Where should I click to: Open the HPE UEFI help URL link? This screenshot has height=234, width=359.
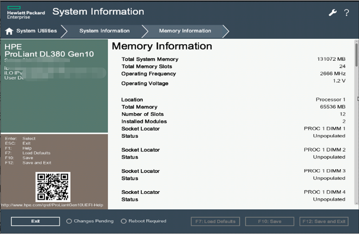(52, 205)
